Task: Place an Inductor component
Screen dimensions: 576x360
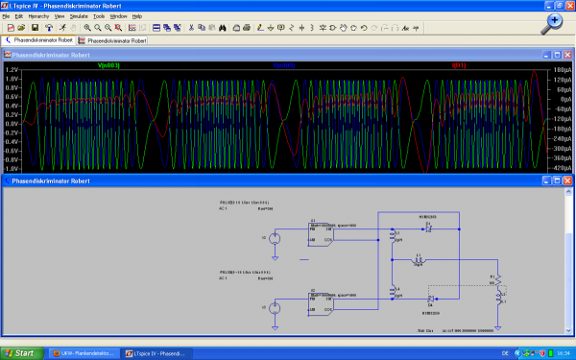Action: coord(312,28)
